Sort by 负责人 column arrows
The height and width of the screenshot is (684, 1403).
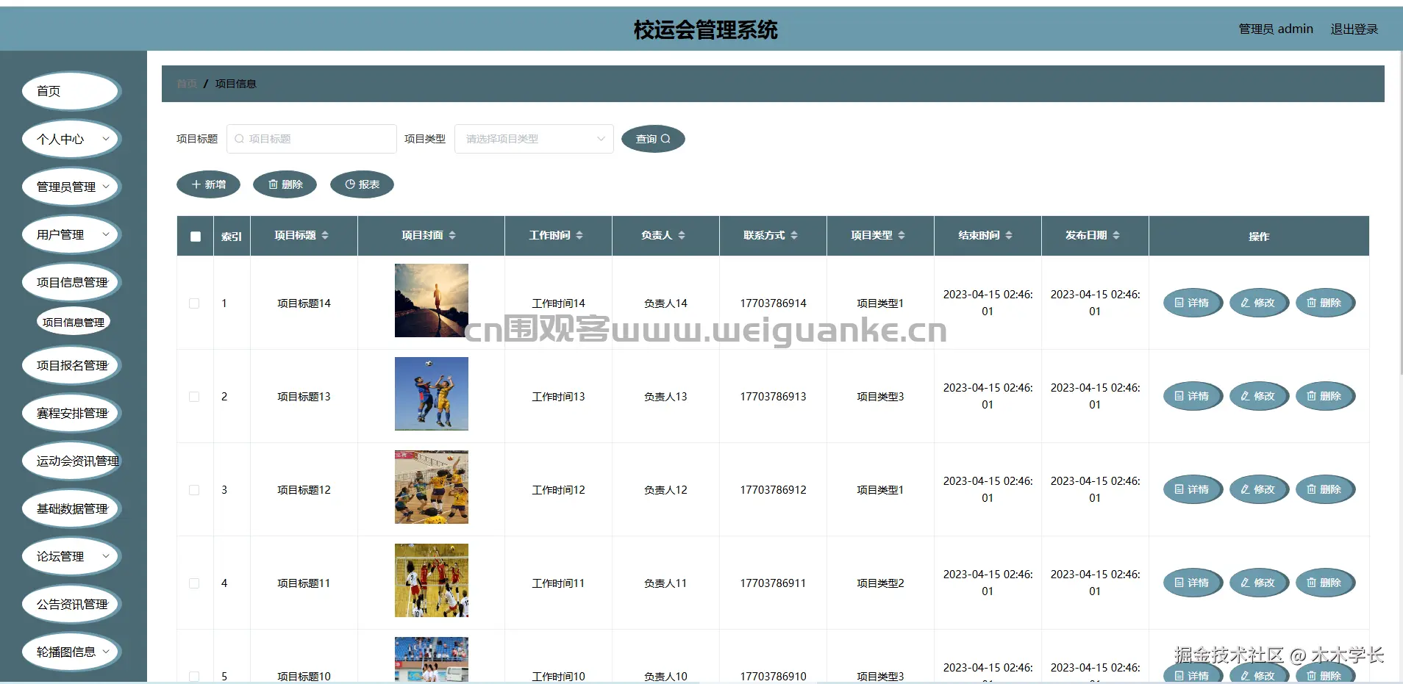point(682,235)
